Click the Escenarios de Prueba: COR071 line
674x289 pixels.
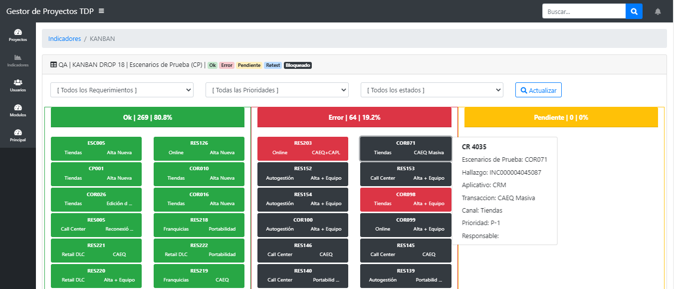(x=504, y=159)
